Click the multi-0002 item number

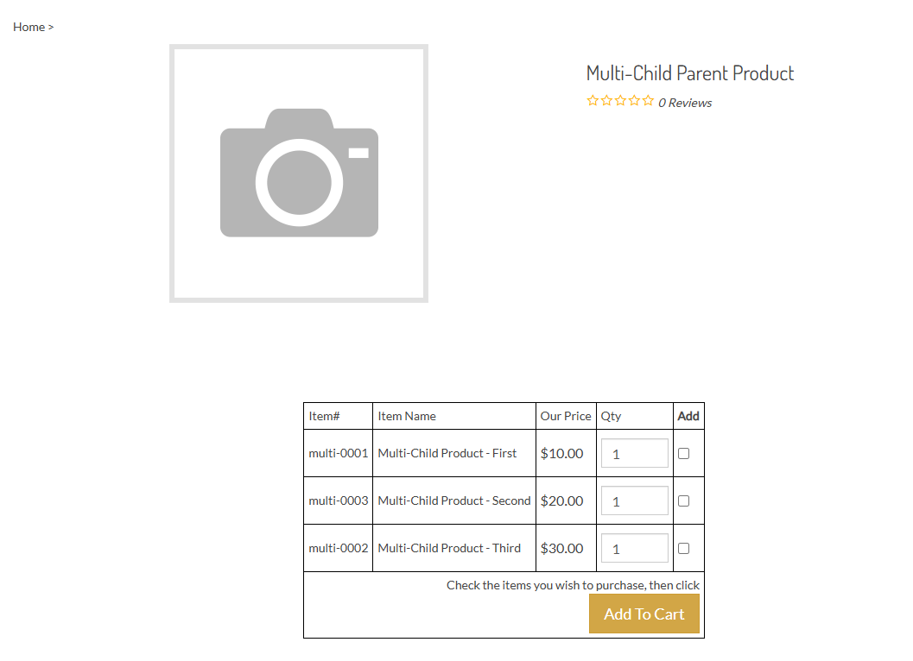point(338,548)
